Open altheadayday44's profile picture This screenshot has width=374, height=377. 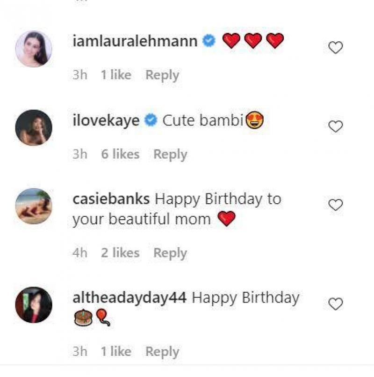pyautogui.click(x=34, y=305)
